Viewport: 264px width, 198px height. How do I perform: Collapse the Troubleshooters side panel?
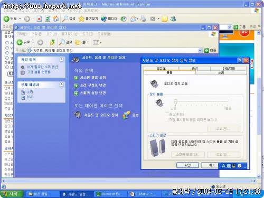tap(61, 84)
